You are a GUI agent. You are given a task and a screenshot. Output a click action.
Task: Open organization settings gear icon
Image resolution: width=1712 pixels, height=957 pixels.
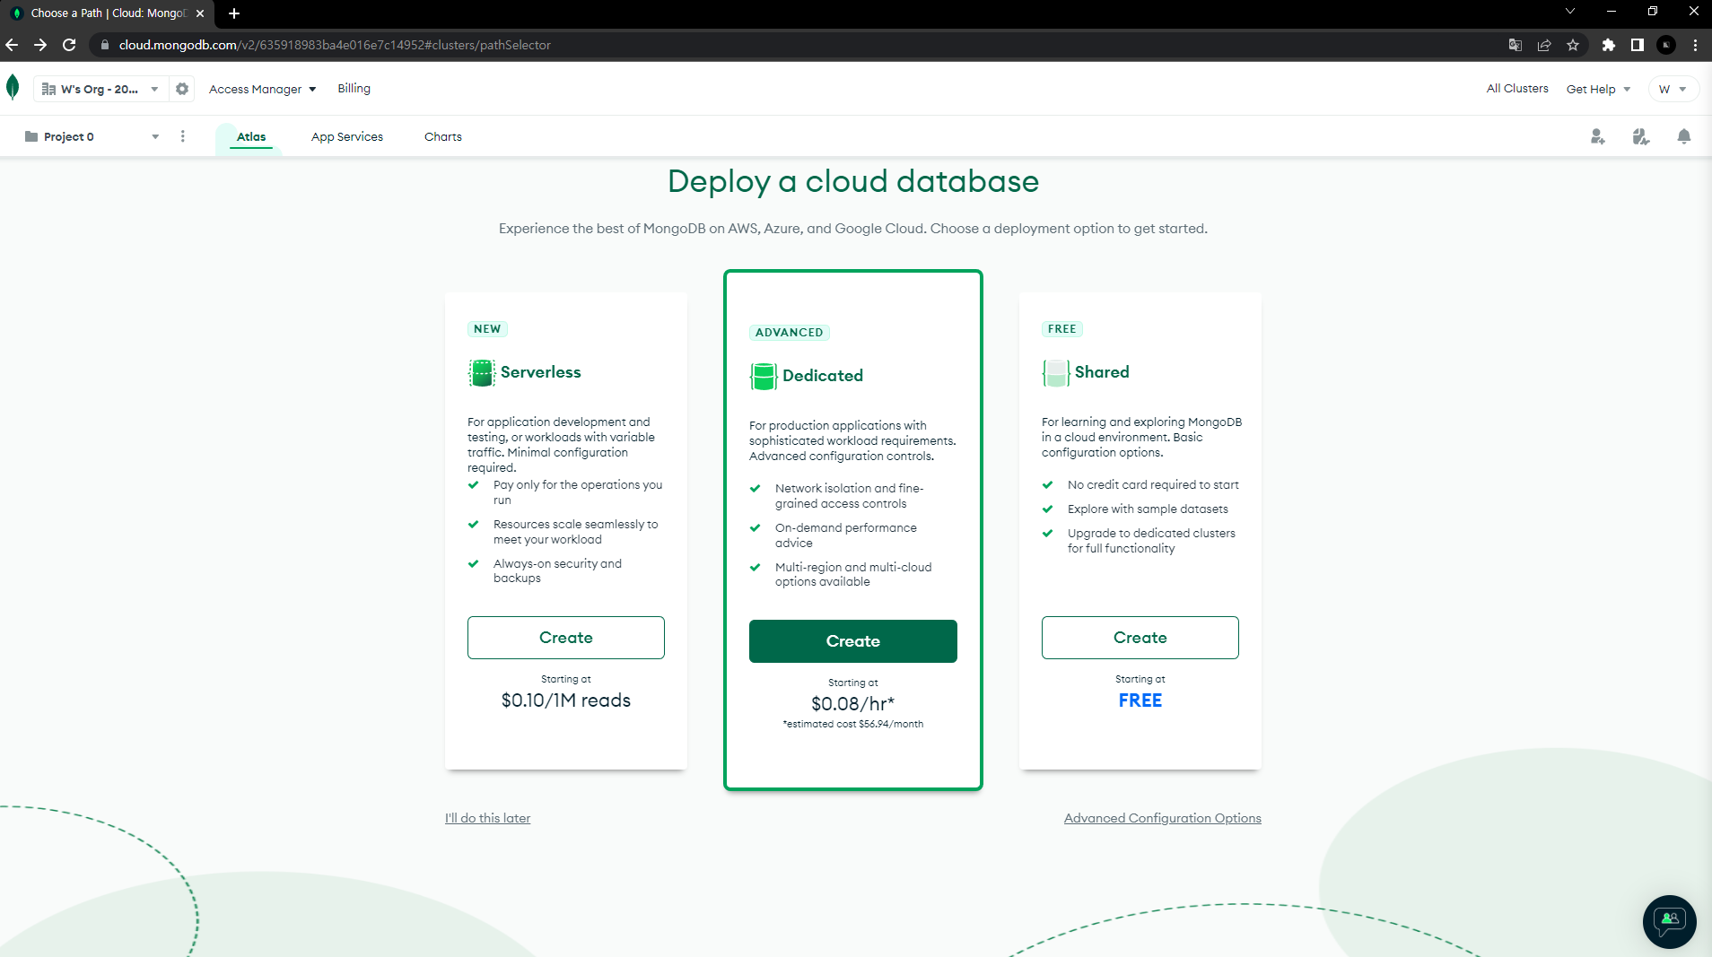(x=182, y=89)
